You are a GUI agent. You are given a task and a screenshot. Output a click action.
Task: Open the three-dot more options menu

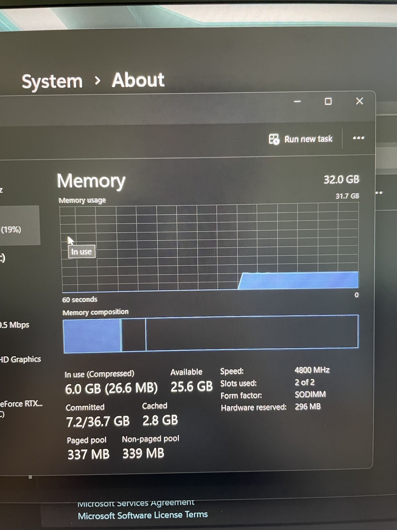tap(359, 138)
